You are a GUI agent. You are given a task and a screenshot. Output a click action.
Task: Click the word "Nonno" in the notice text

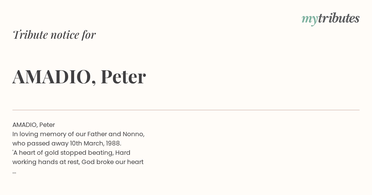(133, 134)
